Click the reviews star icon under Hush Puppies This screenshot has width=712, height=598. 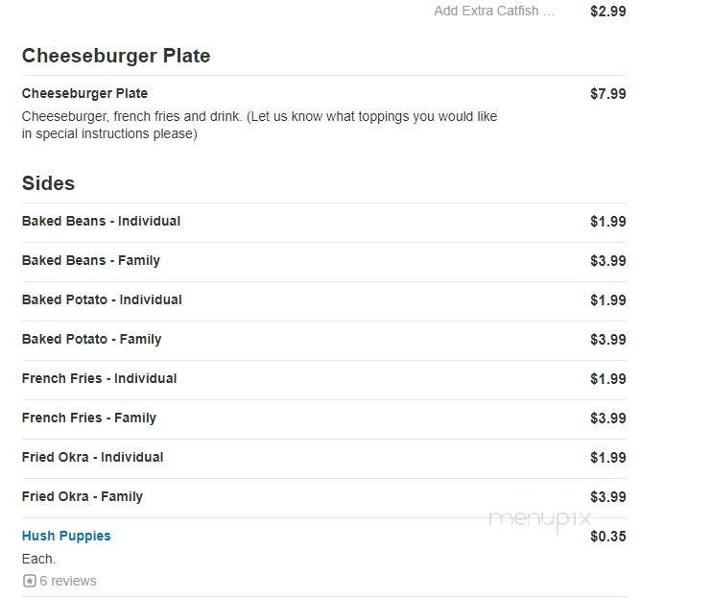click(30, 581)
